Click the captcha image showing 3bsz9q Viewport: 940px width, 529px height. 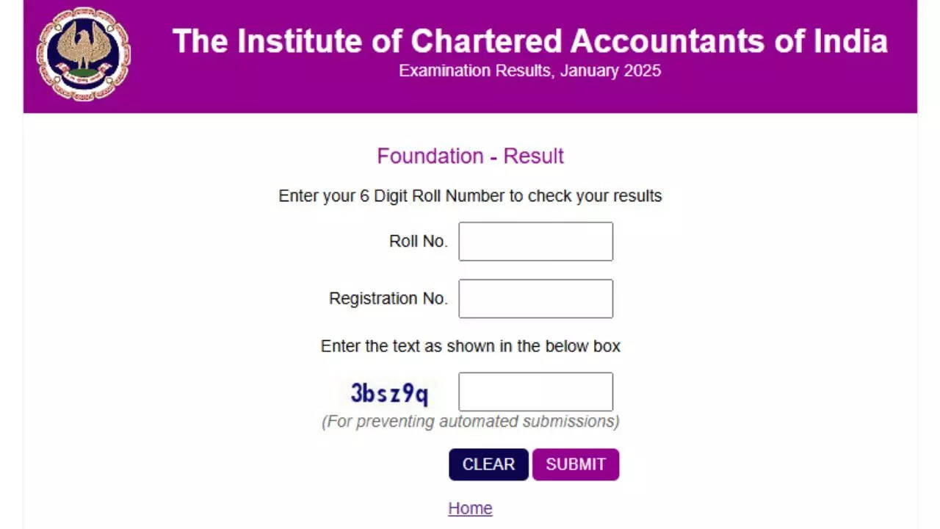389,394
